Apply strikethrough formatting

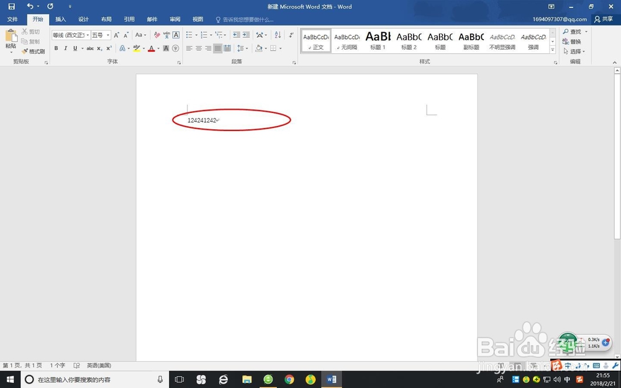(x=91, y=48)
